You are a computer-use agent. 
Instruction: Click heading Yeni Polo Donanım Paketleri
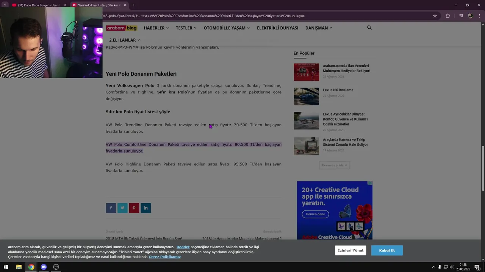point(141,74)
